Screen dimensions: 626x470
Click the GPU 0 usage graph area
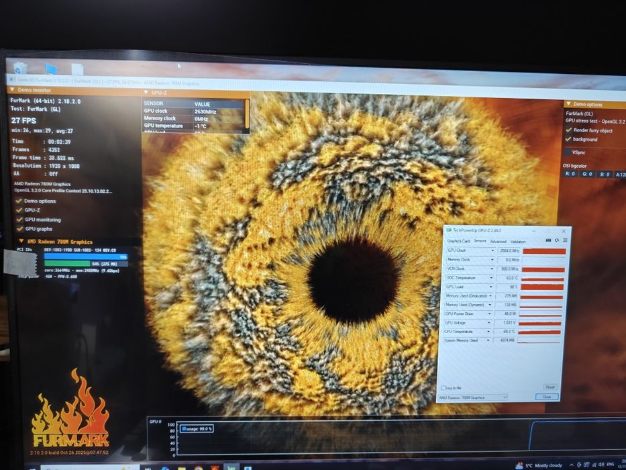pos(401,438)
